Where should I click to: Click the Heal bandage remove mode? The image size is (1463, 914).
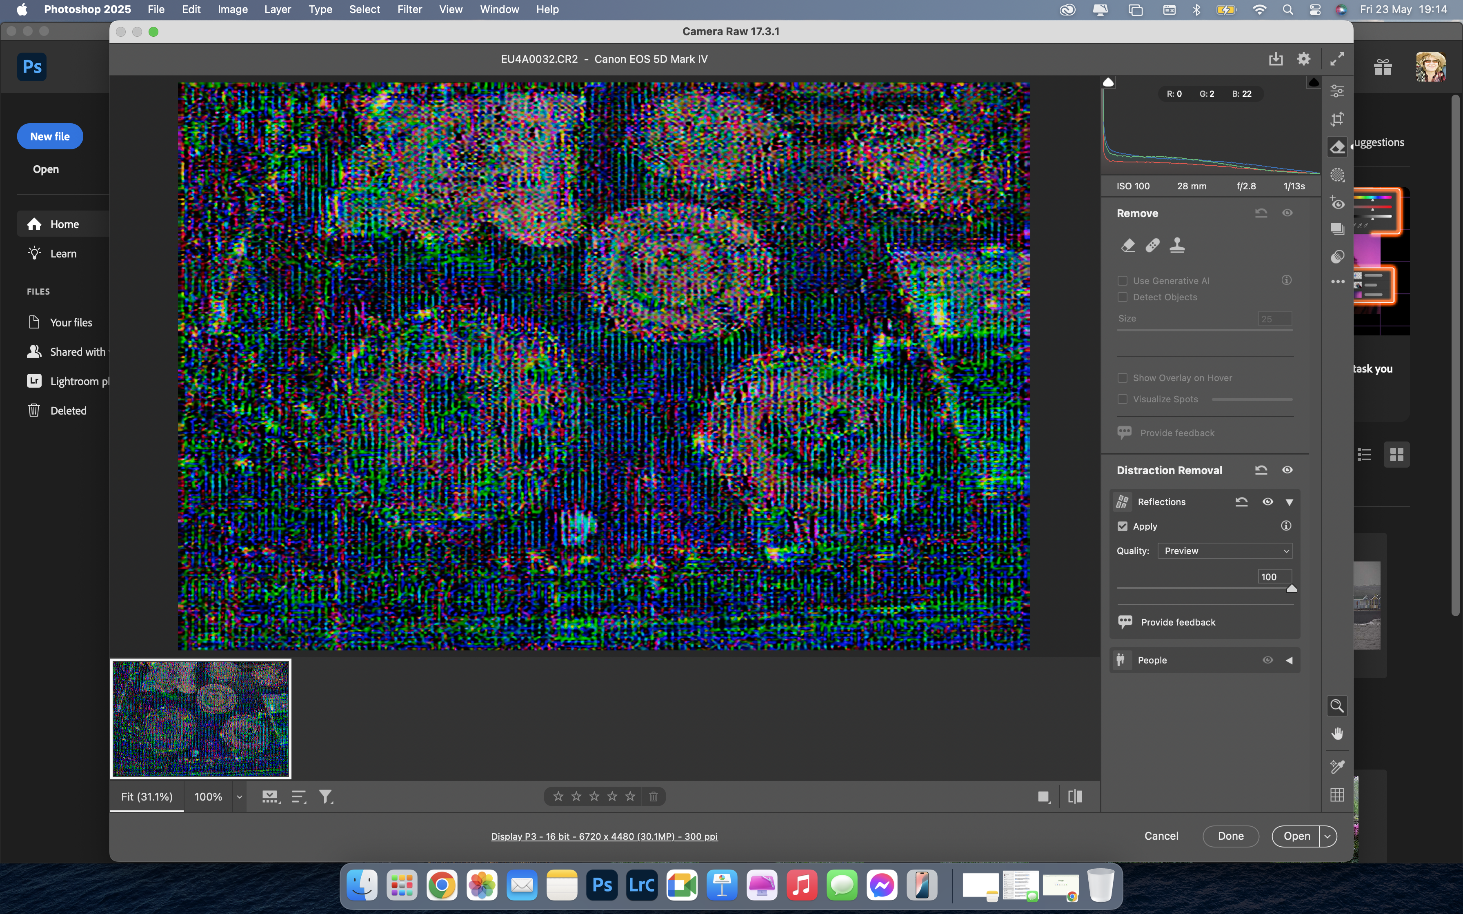click(1153, 245)
